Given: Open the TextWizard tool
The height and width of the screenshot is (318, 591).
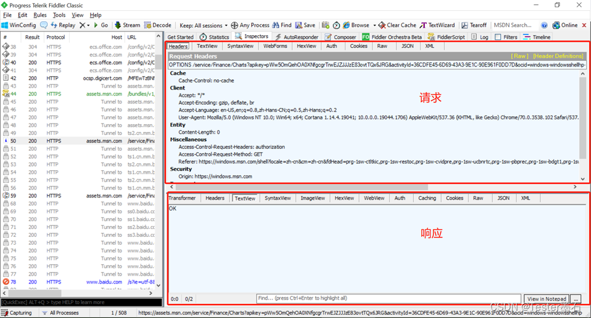Looking at the screenshot, I should pyautogui.click(x=437, y=25).
